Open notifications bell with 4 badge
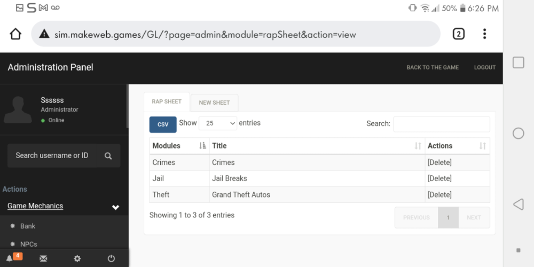 (x=10, y=258)
